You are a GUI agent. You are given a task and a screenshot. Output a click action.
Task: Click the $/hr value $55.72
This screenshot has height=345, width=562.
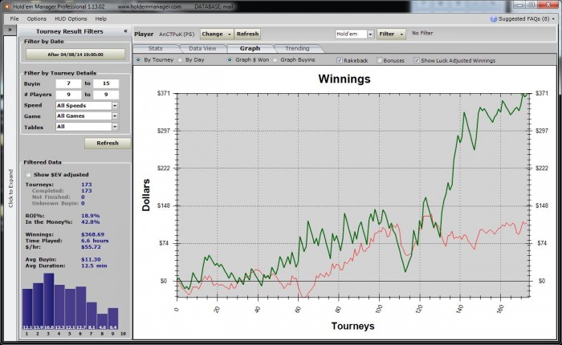pyautogui.click(x=91, y=247)
